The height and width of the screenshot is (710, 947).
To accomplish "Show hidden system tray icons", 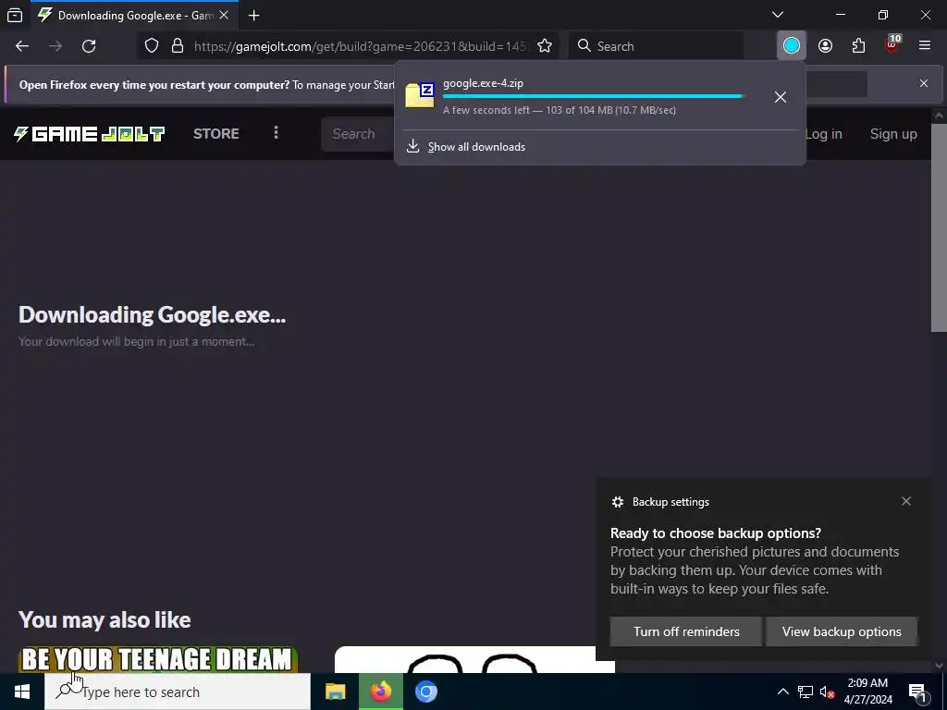I will [782, 692].
